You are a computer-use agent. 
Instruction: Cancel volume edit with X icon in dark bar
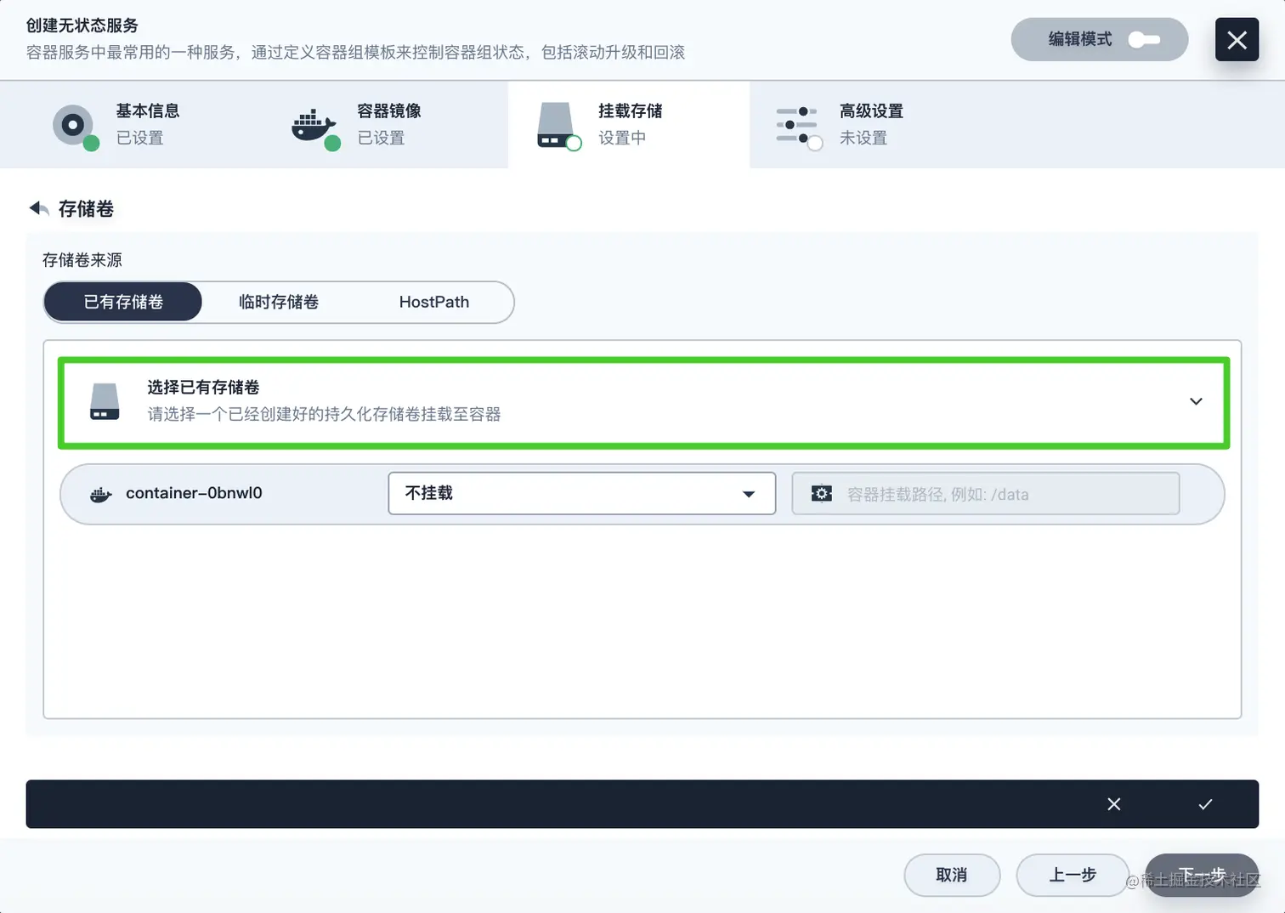coord(1114,804)
